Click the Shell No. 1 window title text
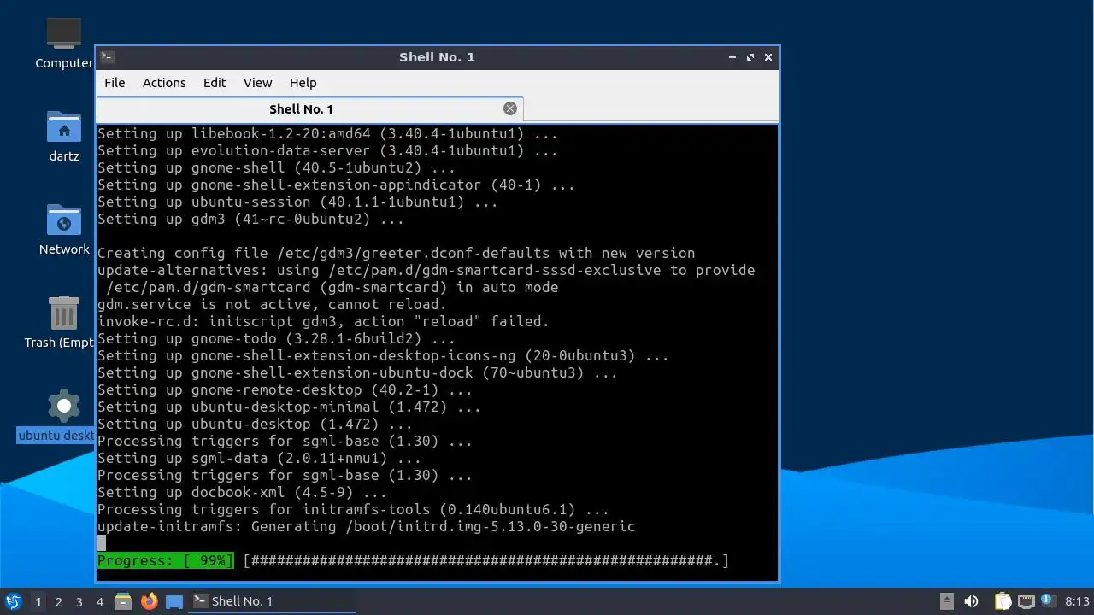The width and height of the screenshot is (1094, 615). tap(437, 57)
